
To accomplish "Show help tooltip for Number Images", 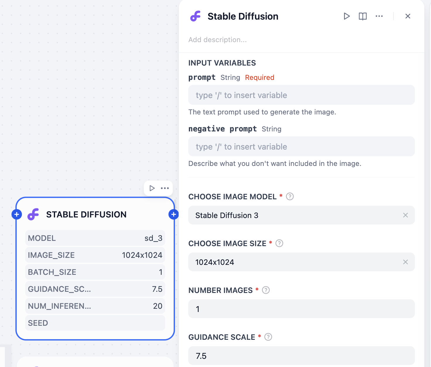I will click(266, 290).
